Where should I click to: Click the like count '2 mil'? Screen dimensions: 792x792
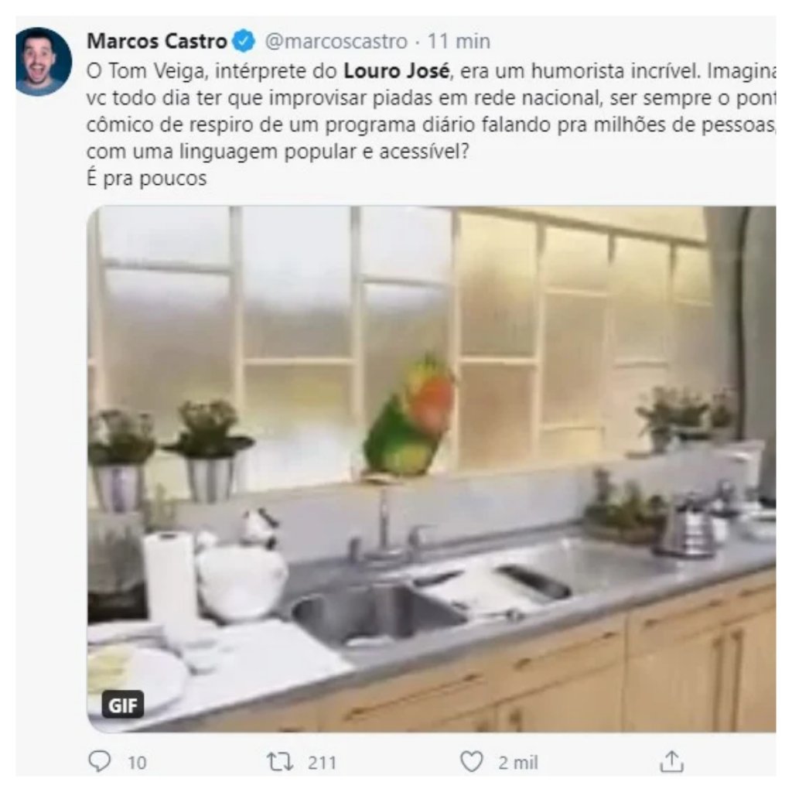(517, 762)
